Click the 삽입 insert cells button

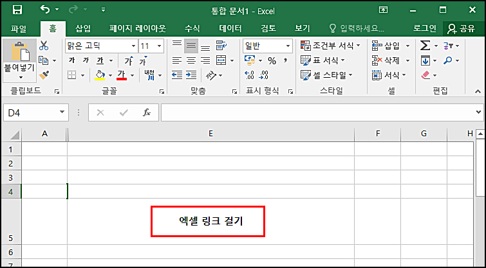(x=386, y=46)
